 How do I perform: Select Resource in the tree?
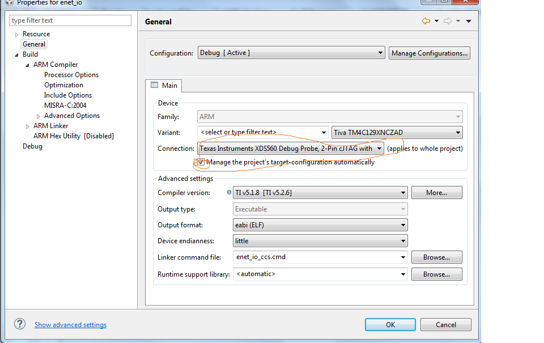coord(36,34)
